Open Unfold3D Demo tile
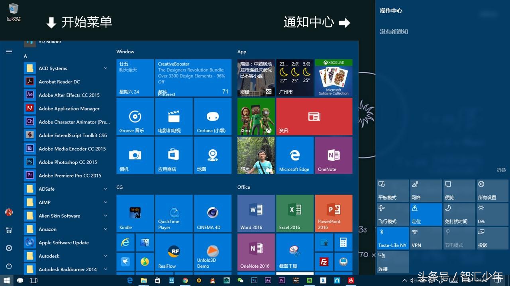This screenshot has height=286, width=510. [x=213, y=252]
